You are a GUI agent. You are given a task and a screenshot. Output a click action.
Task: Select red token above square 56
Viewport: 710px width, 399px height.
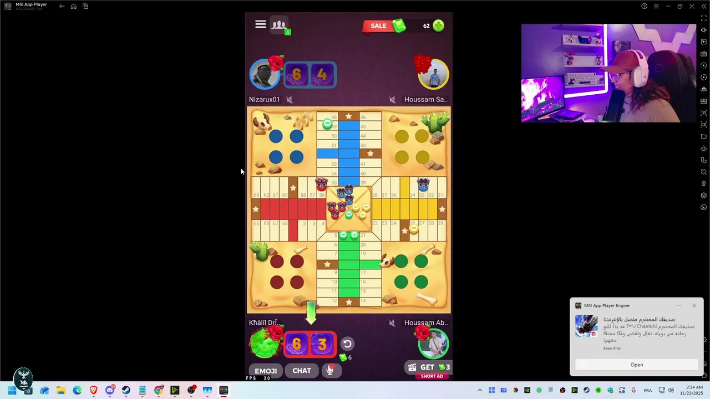click(x=321, y=184)
